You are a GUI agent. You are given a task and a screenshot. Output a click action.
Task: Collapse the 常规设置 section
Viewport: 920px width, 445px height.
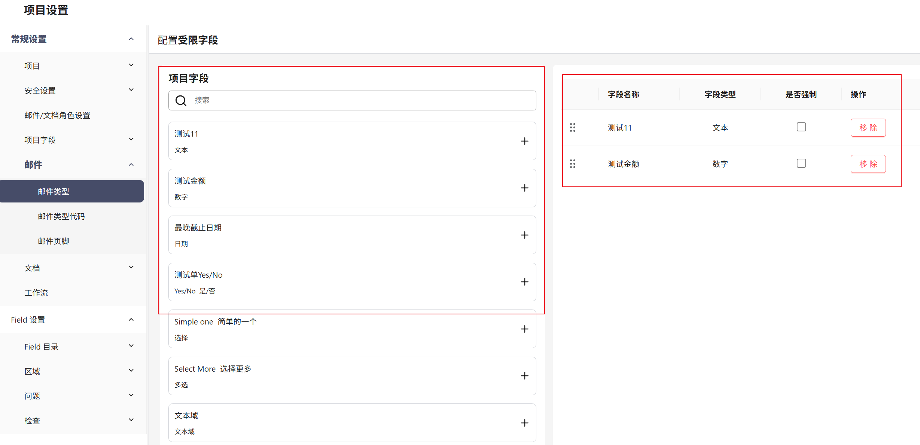click(x=131, y=39)
